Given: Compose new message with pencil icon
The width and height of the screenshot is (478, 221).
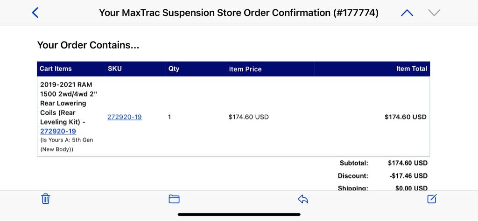Looking at the screenshot, I should 432,199.
